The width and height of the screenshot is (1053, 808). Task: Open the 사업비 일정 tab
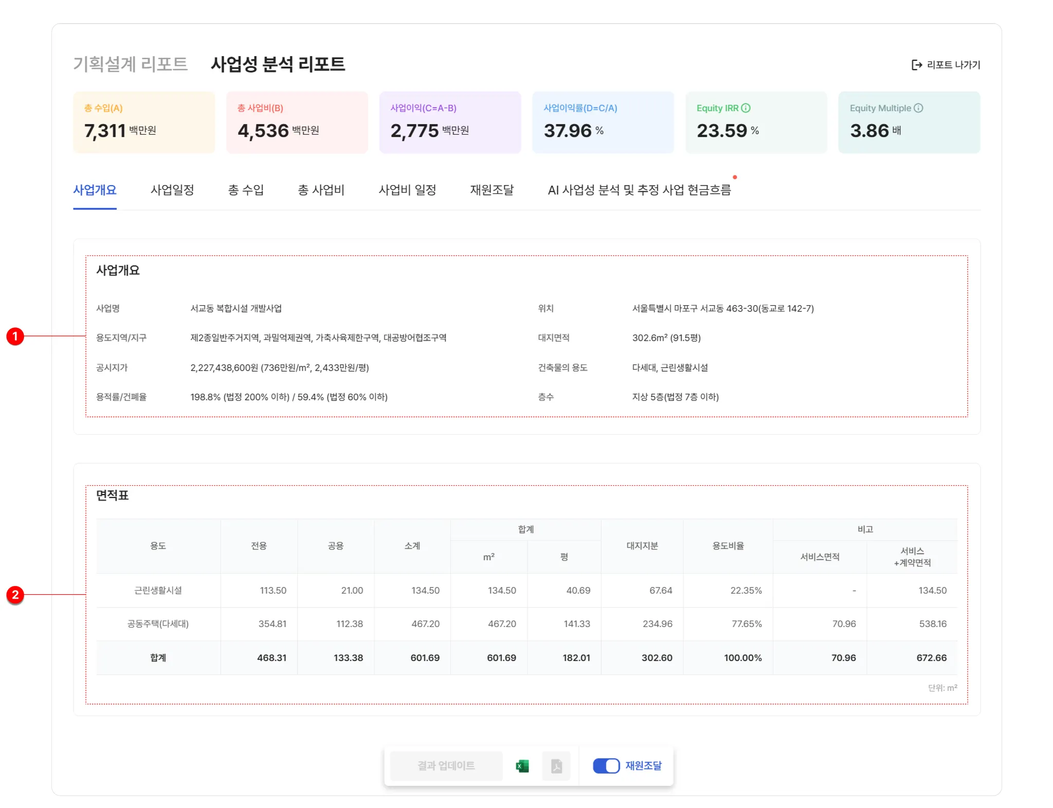click(x=407, y=190)
